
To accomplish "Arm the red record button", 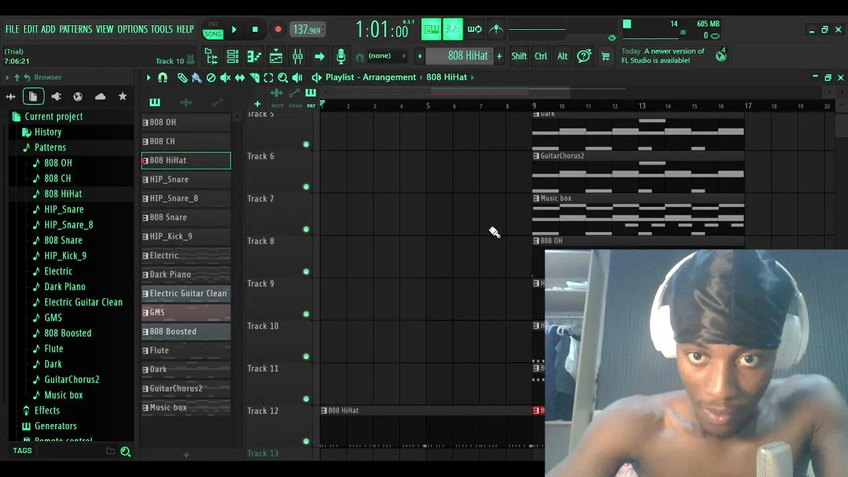I will [278, 29].
